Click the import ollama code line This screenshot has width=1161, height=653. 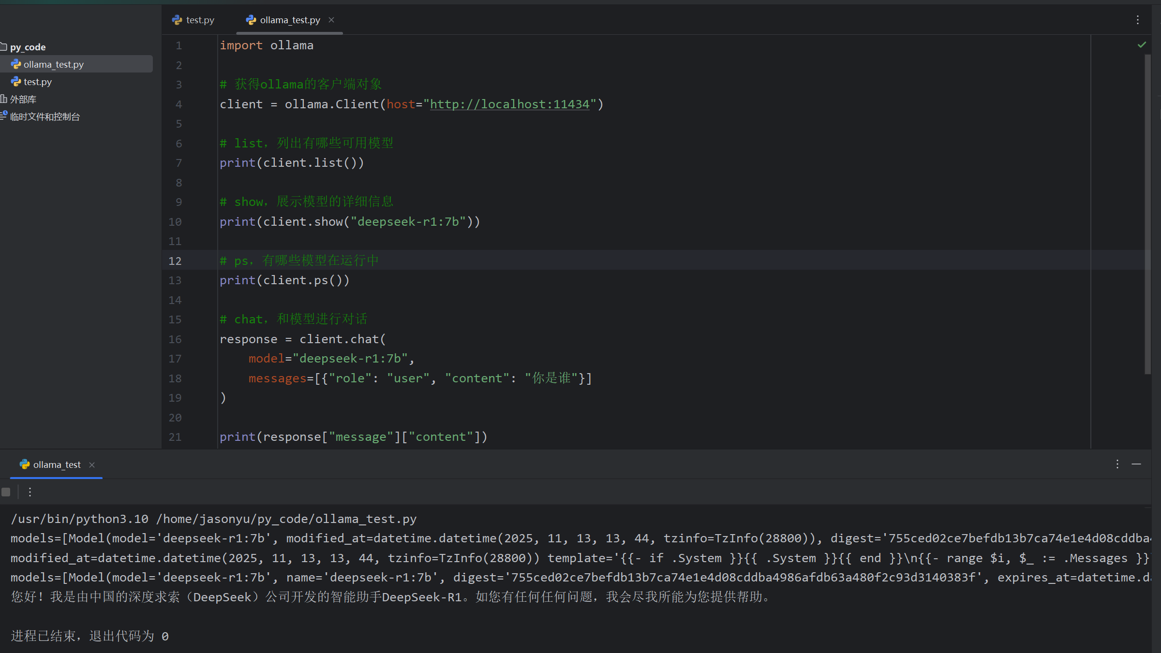(x=267, y=45)
